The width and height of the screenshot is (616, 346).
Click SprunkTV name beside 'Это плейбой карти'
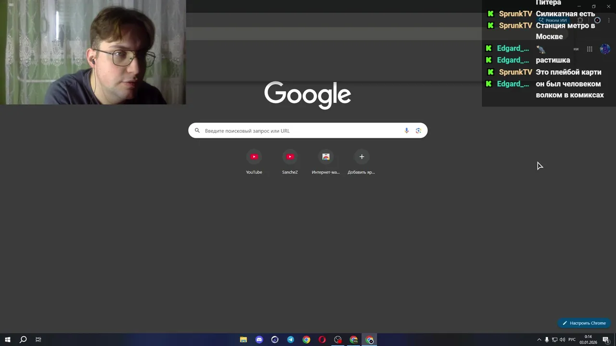point(515,72)
